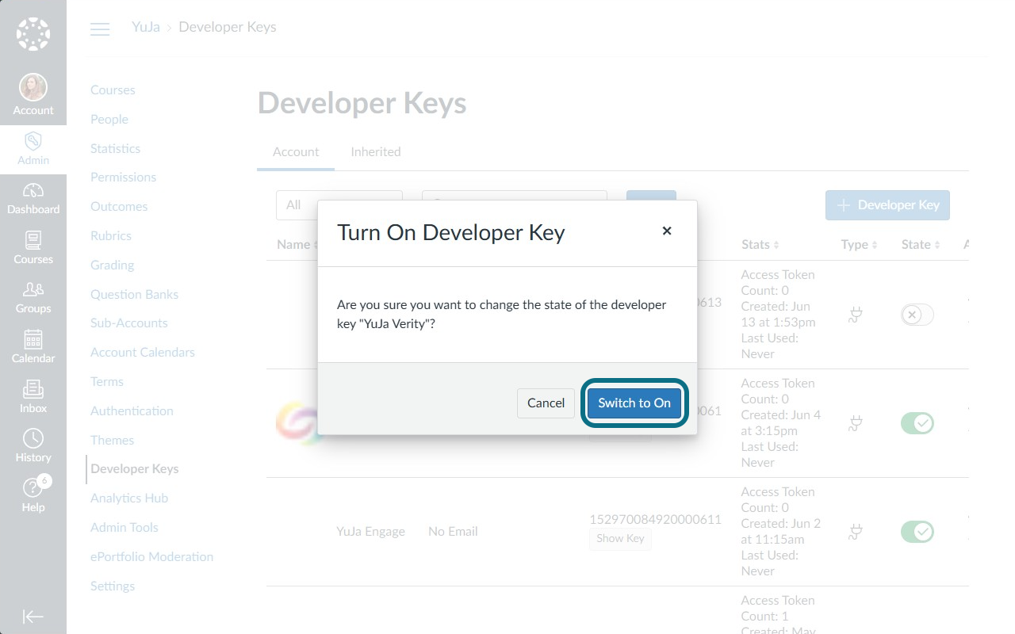Open Settings in admin menu

113,586
